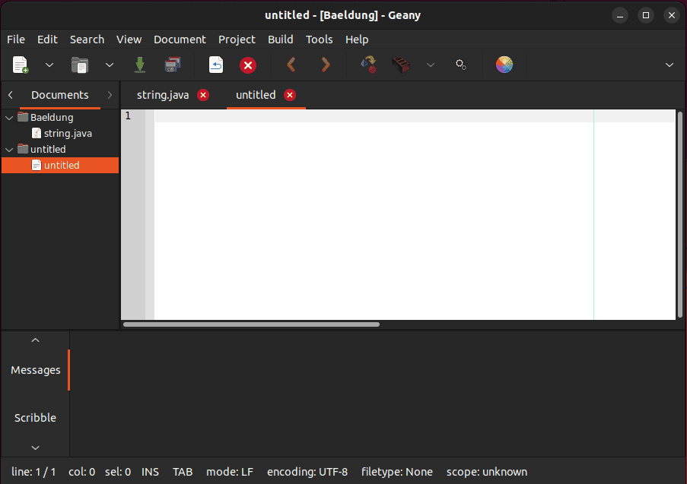Expand the build options dropdown
Screen dimensions: 687x484
pos(431,65)
